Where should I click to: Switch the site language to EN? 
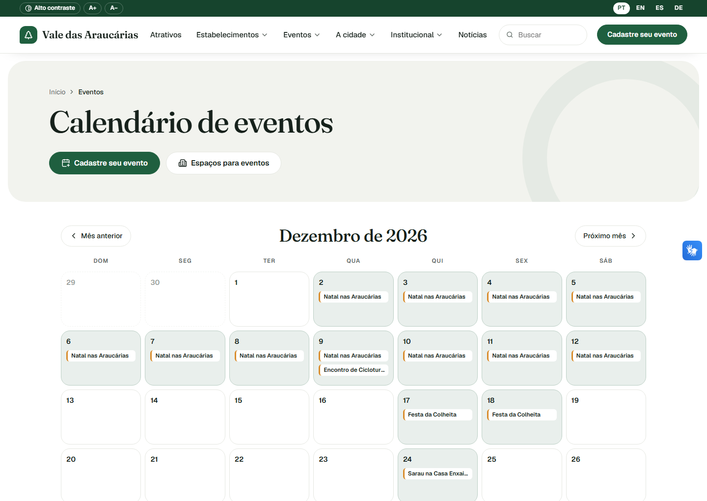click(x=640, y=8)
